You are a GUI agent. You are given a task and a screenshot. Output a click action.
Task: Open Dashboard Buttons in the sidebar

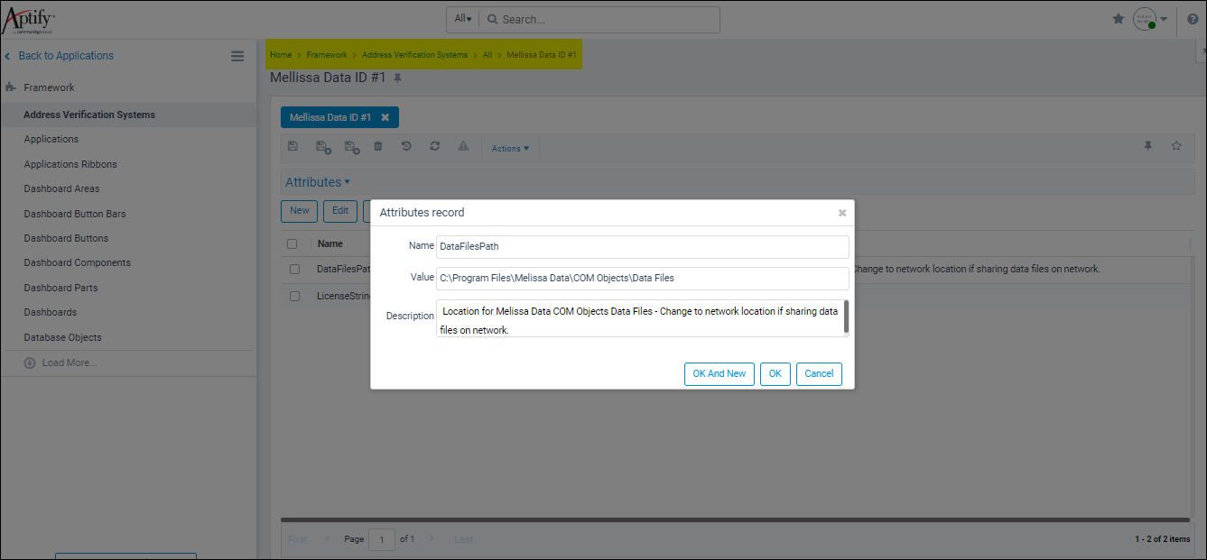click(x=66, y=238)
